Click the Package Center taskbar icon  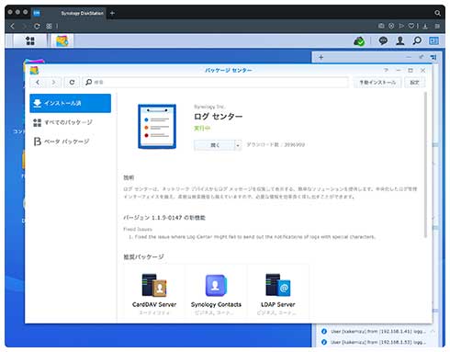(62, 40)
